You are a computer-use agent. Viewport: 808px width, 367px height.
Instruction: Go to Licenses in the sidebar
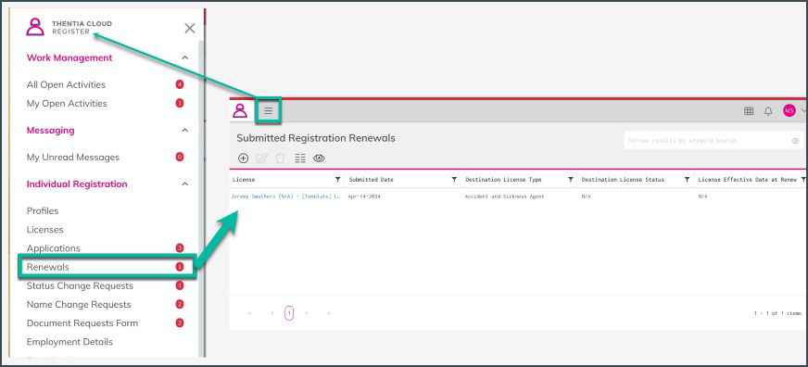click(x=44, y=230)
